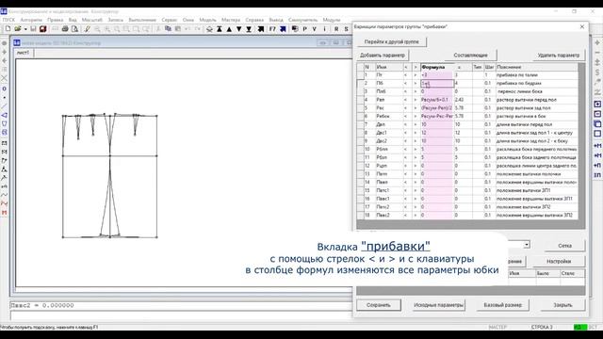
Task: Click description 'прибавка по талии'
Action: (x=517, y=75)
